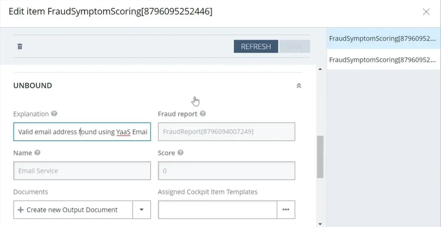441x227 pixels.
Task: Click scrollbar down arrow
Action: click(320, 224)
